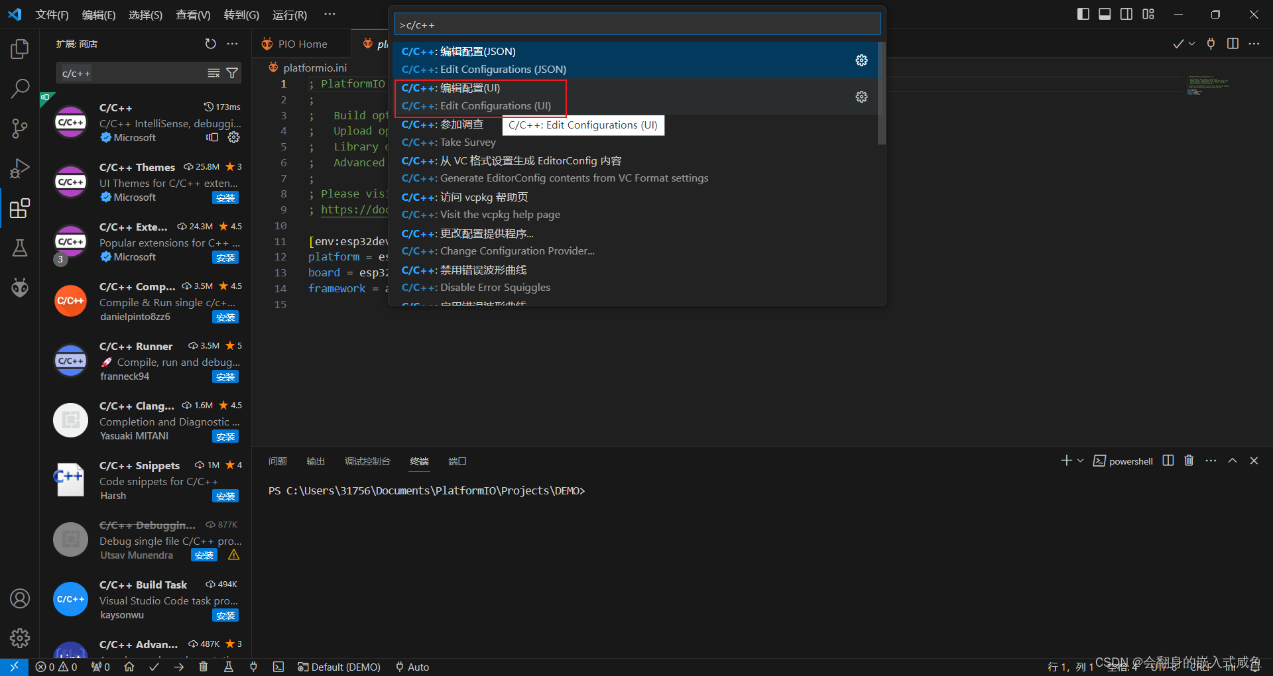
Task: Open terminal panel more actions ellipsis
Action: (1211, 461)
